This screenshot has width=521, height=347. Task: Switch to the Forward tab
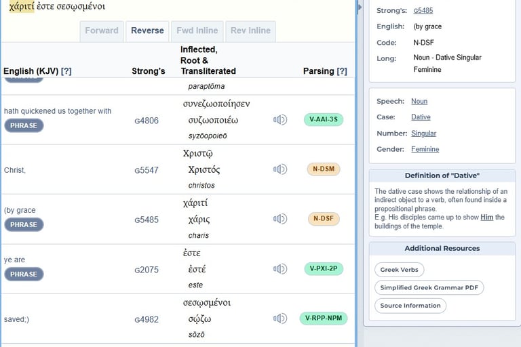pos(101,30)
